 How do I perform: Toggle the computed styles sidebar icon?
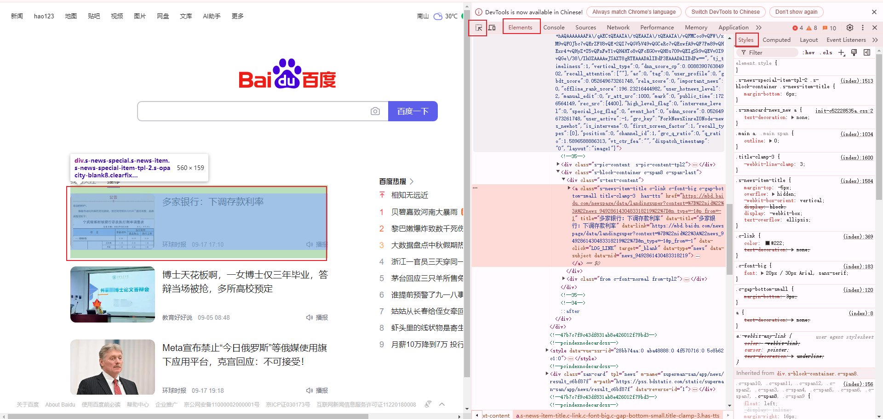867,52
